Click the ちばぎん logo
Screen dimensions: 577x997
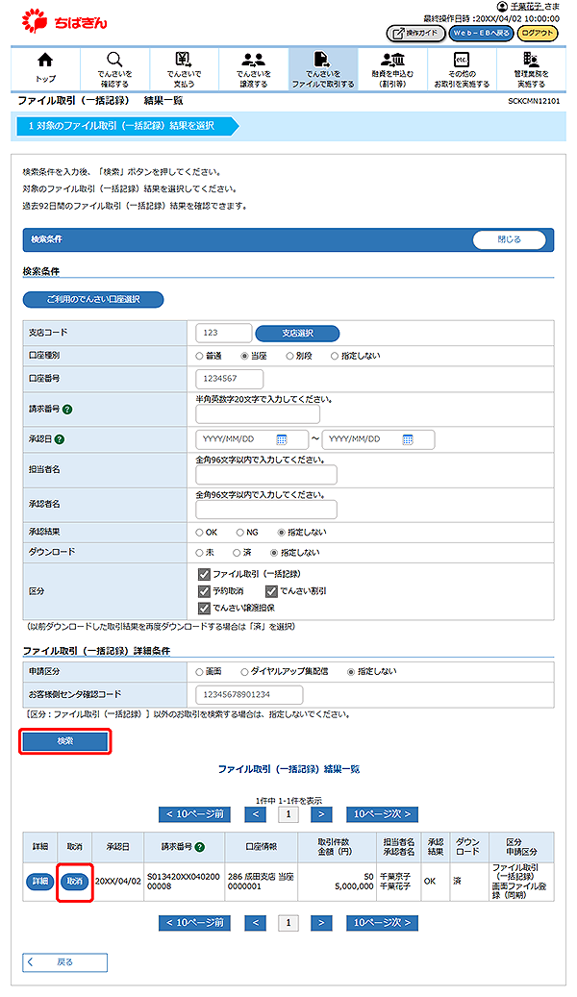[64, 21]
